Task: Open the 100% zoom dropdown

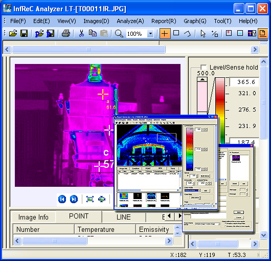Action: [150, 33]
